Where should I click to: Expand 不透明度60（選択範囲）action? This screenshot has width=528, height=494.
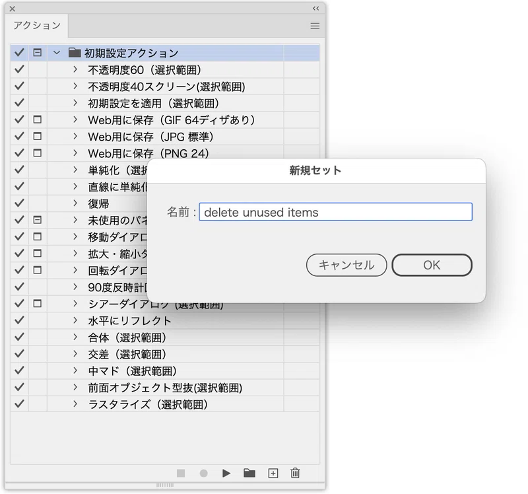click(75, 69)
